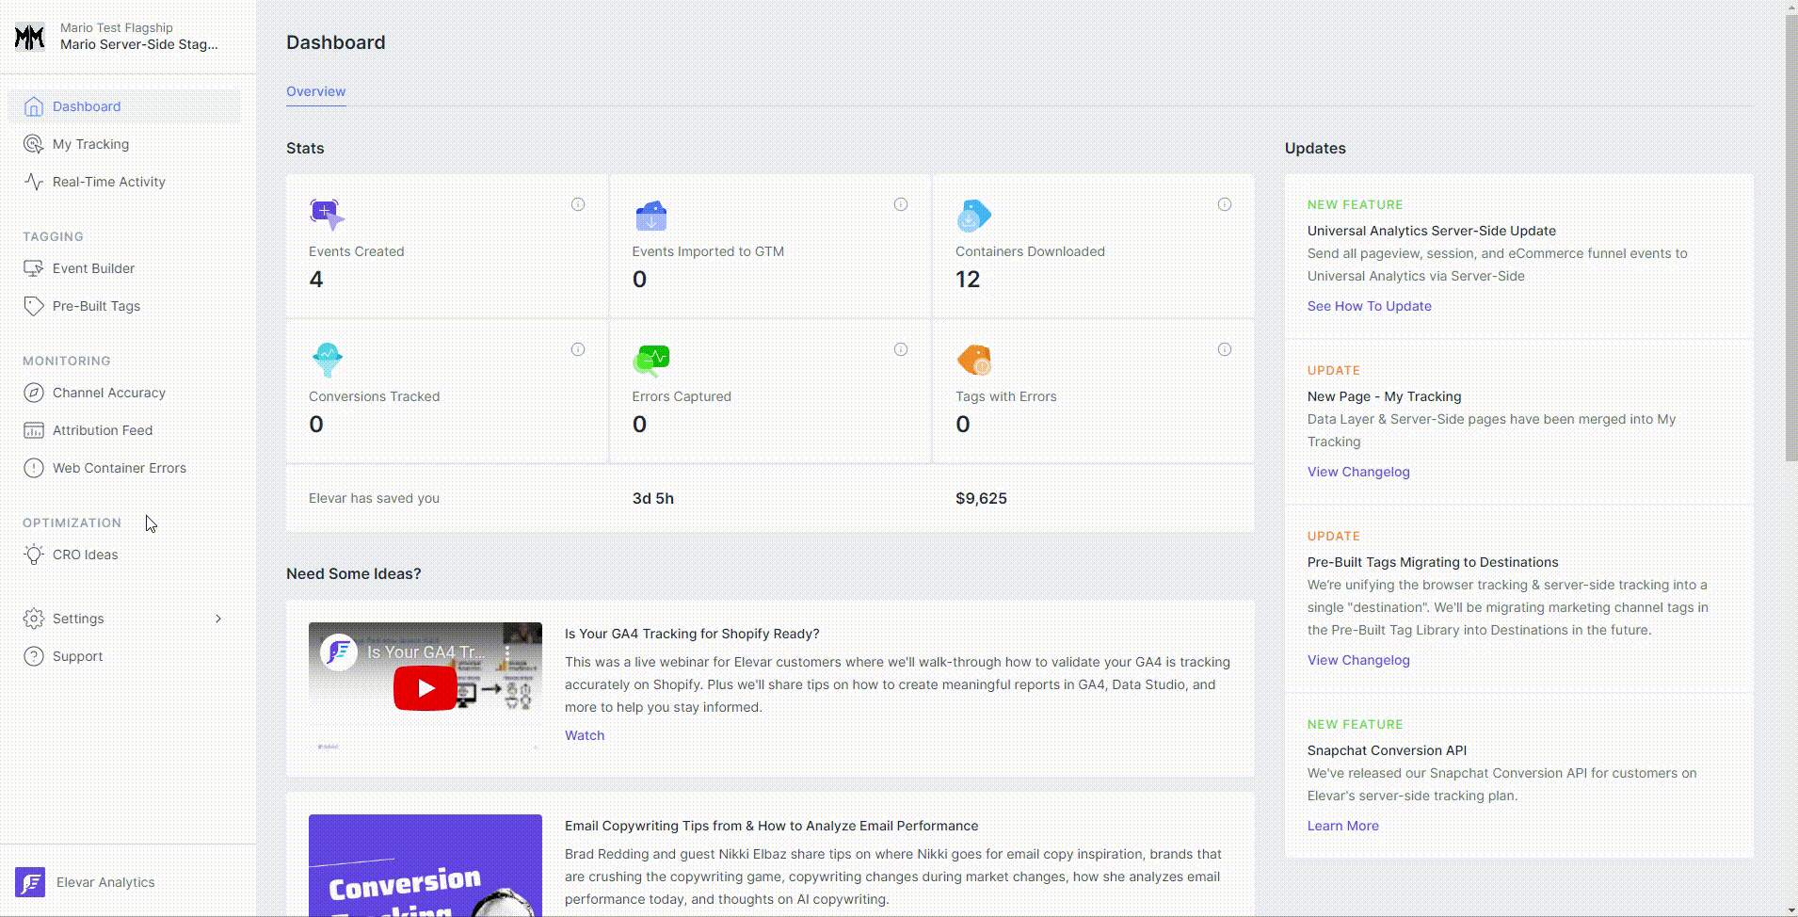Play the GA4 Tracking YouTube video
This screenshot has height=917, width=1798.
click(x=425, y=688)
